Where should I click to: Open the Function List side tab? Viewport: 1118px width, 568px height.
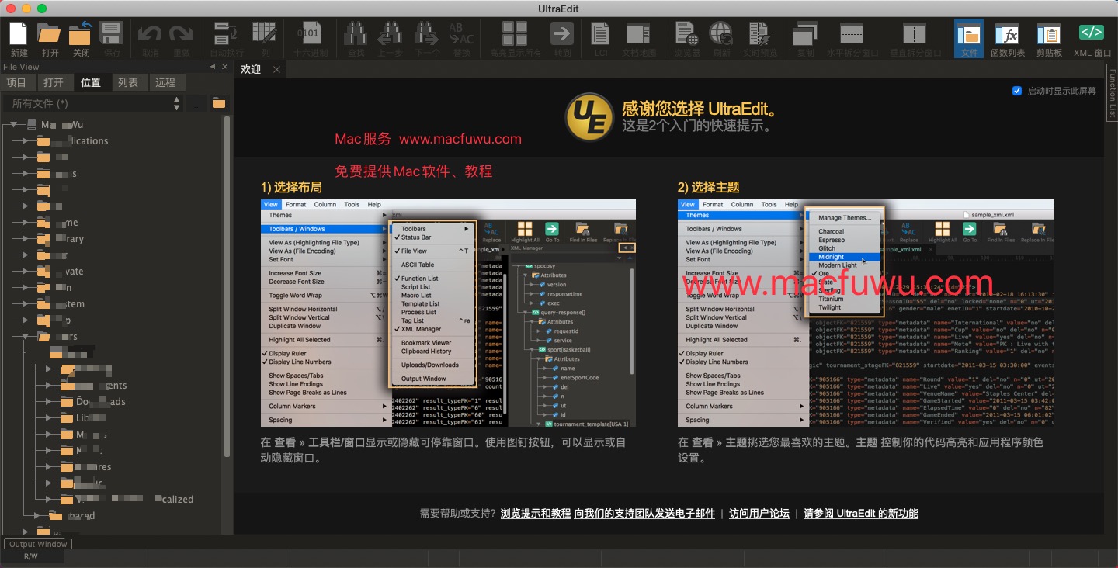(x=1112, y=92)
